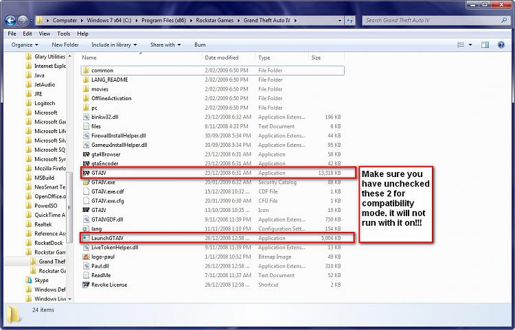Click the OfflineActivation folder icon
Screen dimensions: 515x330
click(86, 98)
